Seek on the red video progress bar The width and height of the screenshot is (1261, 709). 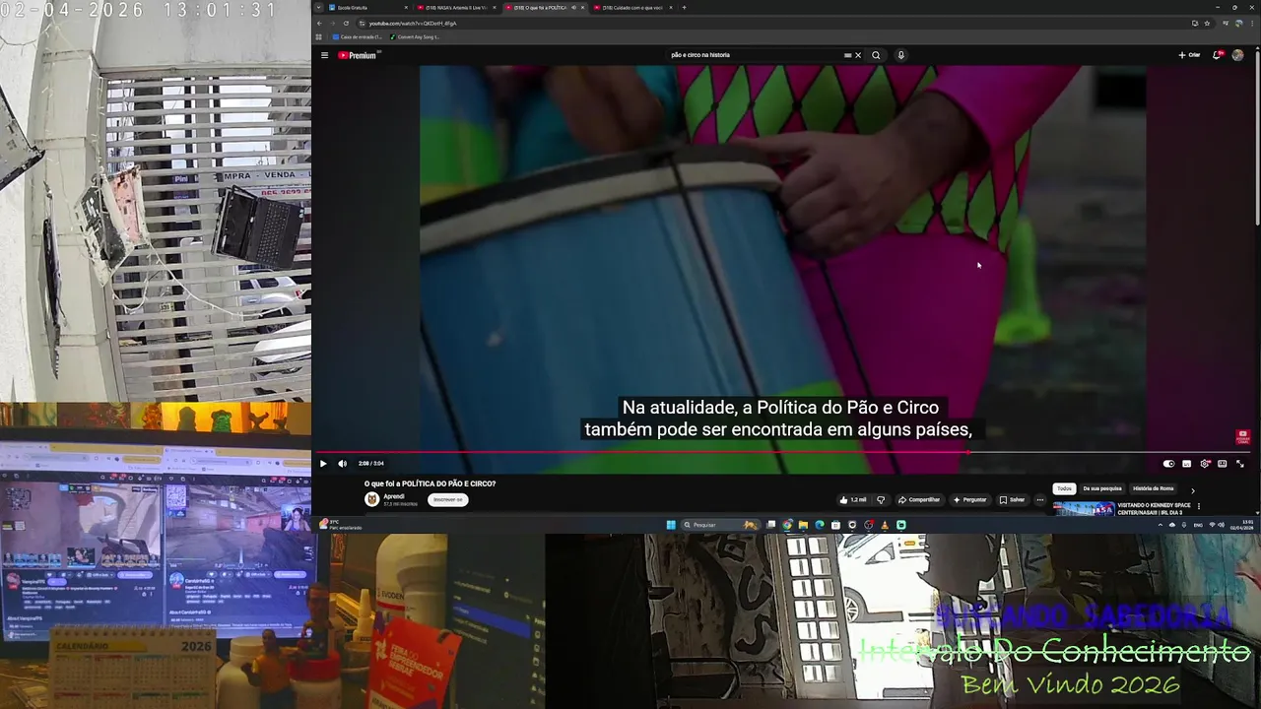point(783,453)
